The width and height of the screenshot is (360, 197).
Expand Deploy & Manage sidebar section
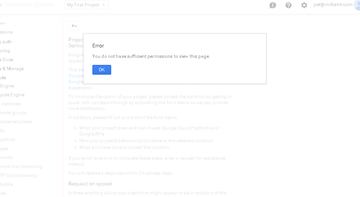12,69
